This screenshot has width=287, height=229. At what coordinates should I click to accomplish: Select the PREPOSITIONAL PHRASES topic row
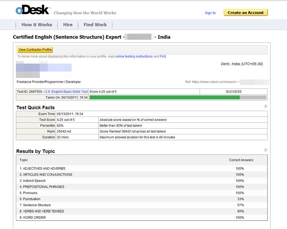(x=142, y=187)
